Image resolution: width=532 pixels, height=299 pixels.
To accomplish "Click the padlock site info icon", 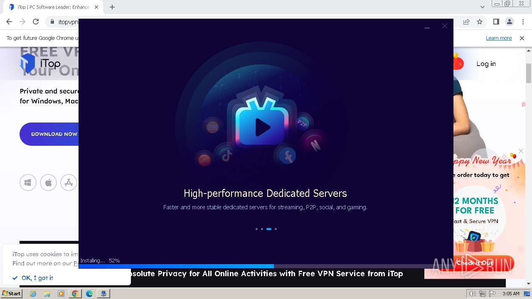I will click(52, 22).
